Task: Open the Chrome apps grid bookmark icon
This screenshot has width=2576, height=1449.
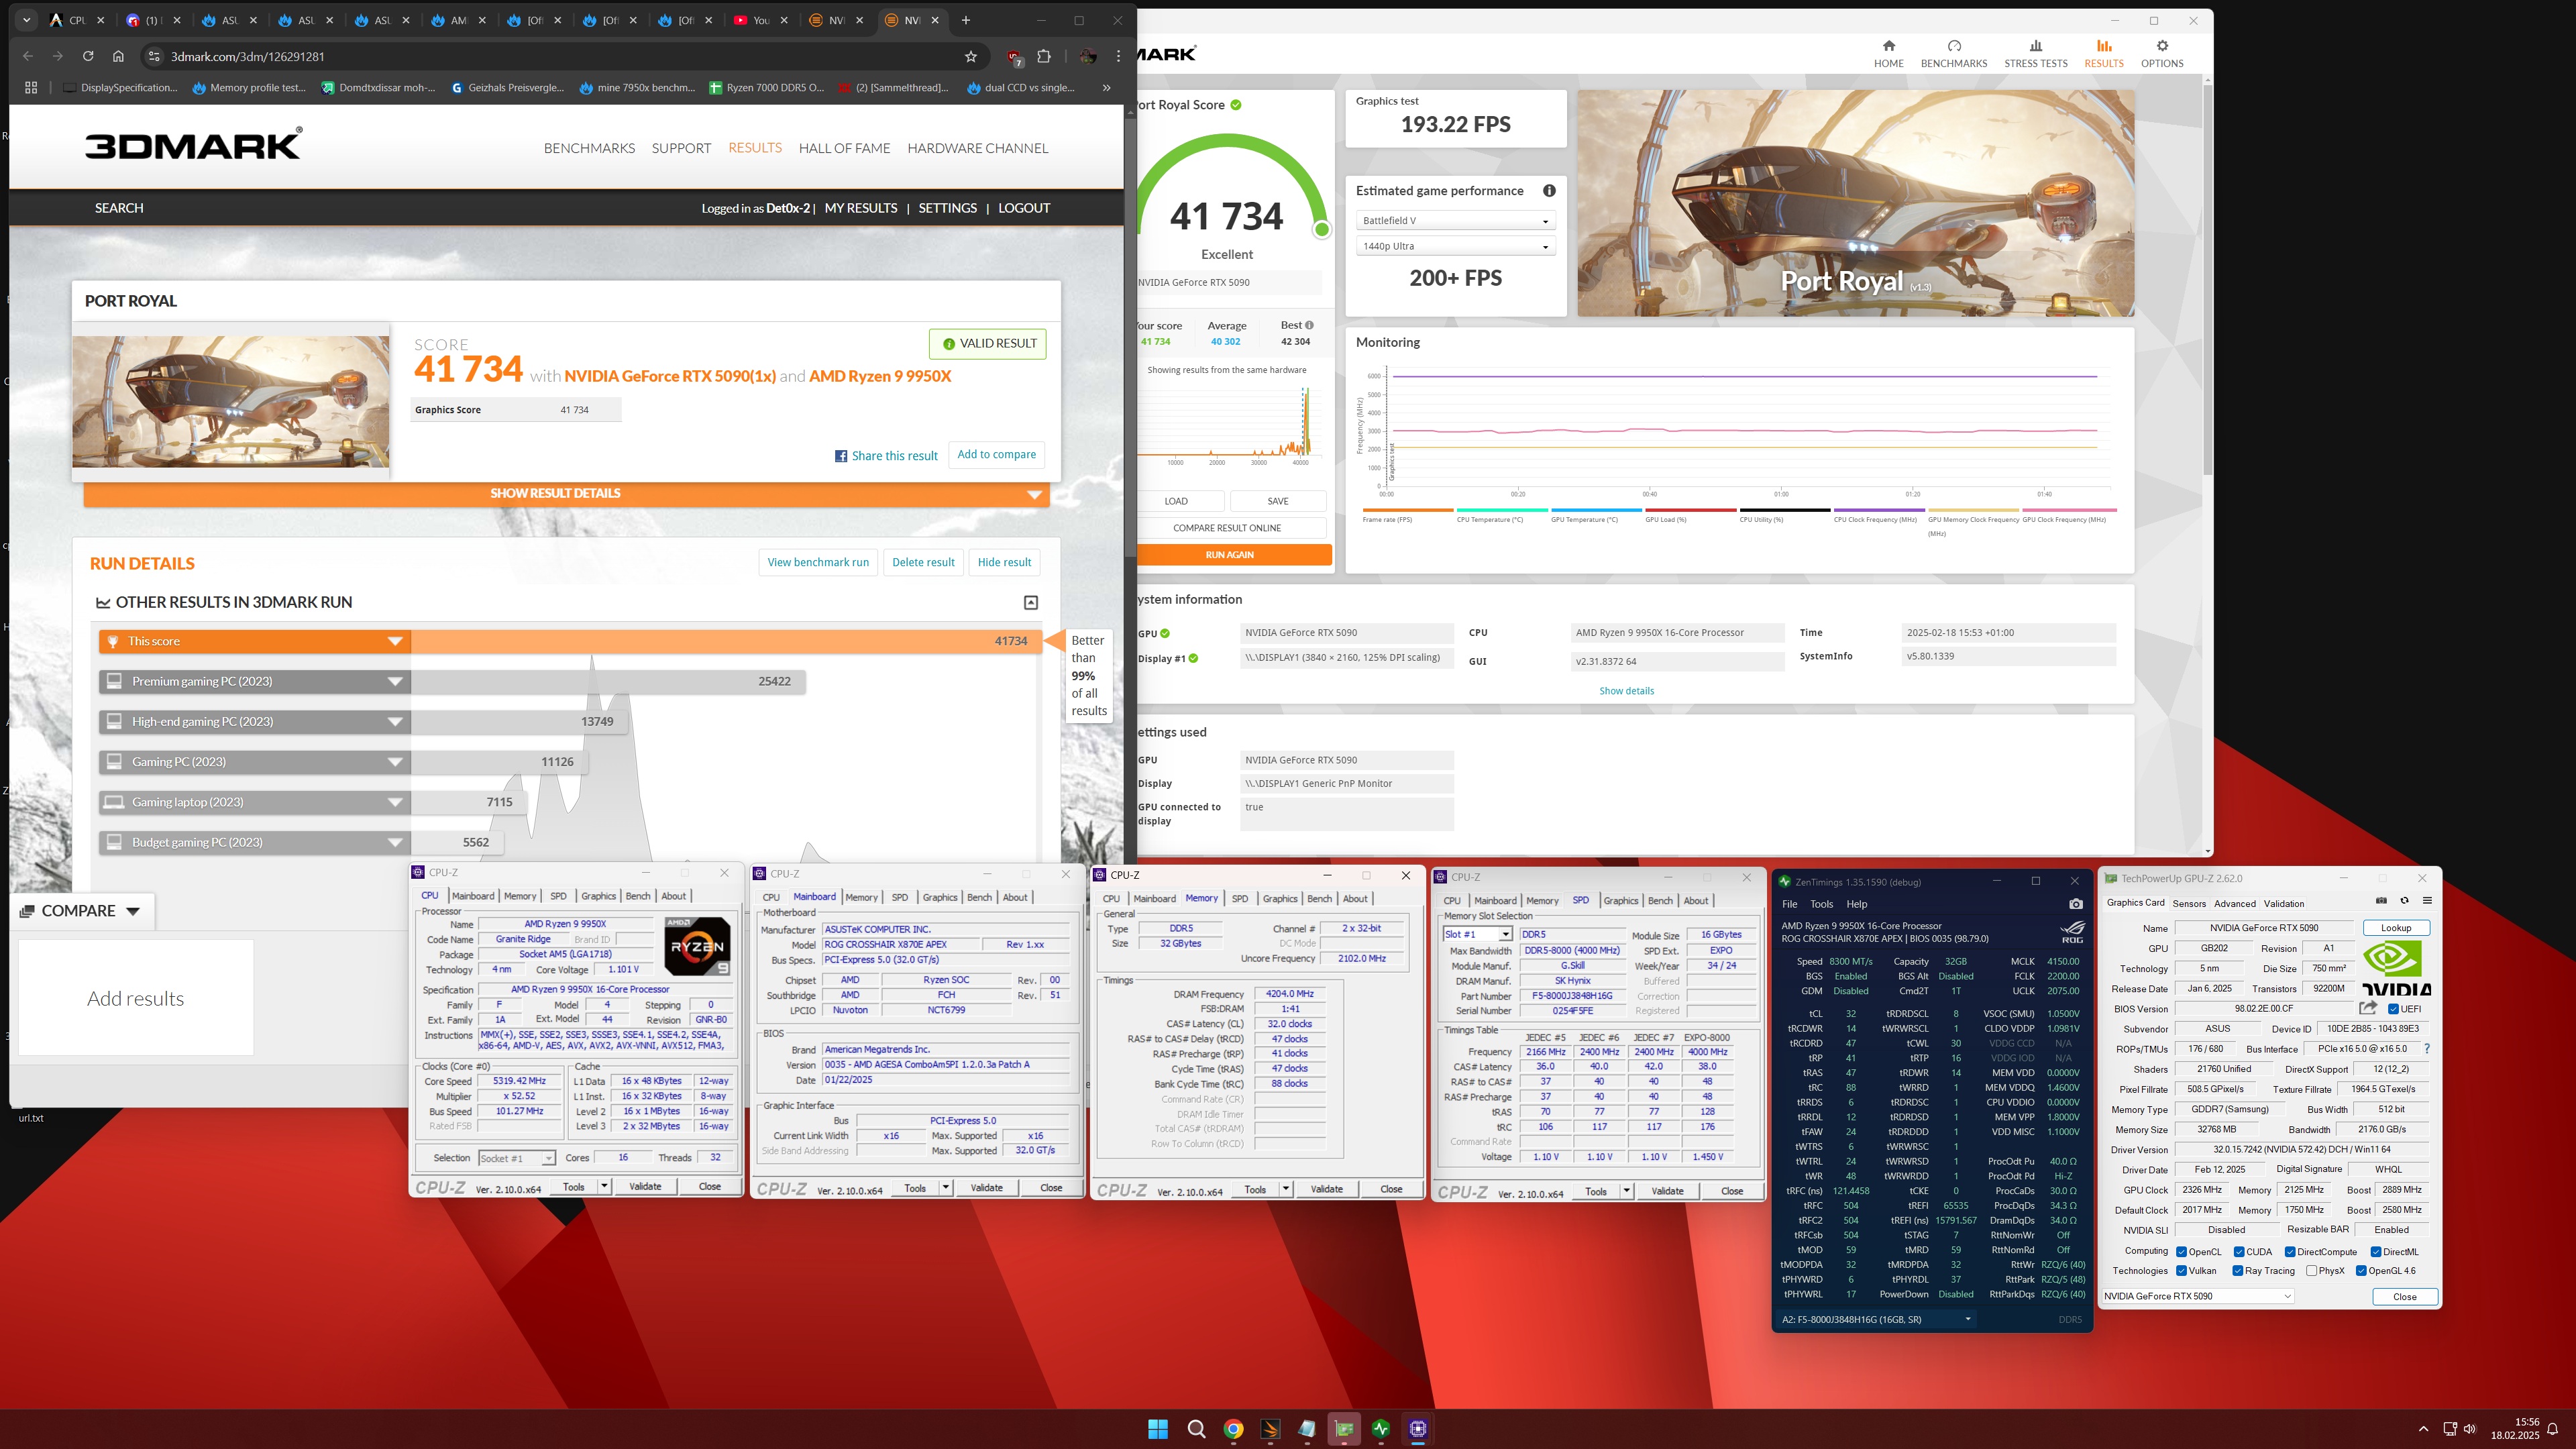Action: click(x=31, y=87)
